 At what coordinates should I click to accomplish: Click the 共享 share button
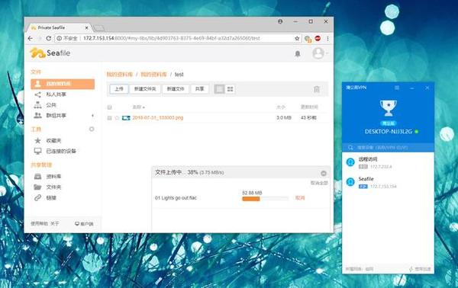199,89
